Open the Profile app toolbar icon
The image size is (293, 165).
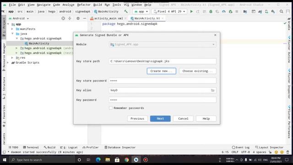click(x=224, y=11)
